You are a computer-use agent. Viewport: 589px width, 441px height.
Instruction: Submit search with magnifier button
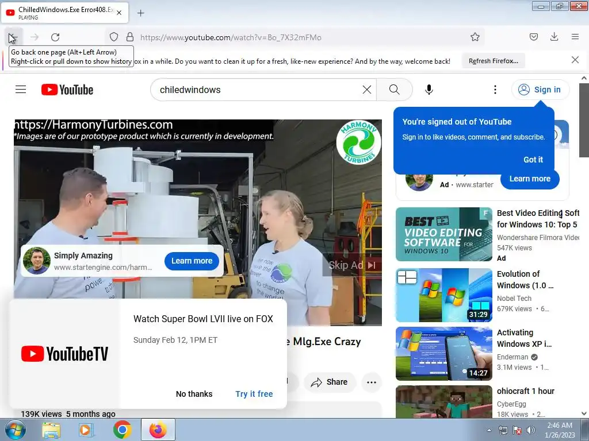(395, 90)
